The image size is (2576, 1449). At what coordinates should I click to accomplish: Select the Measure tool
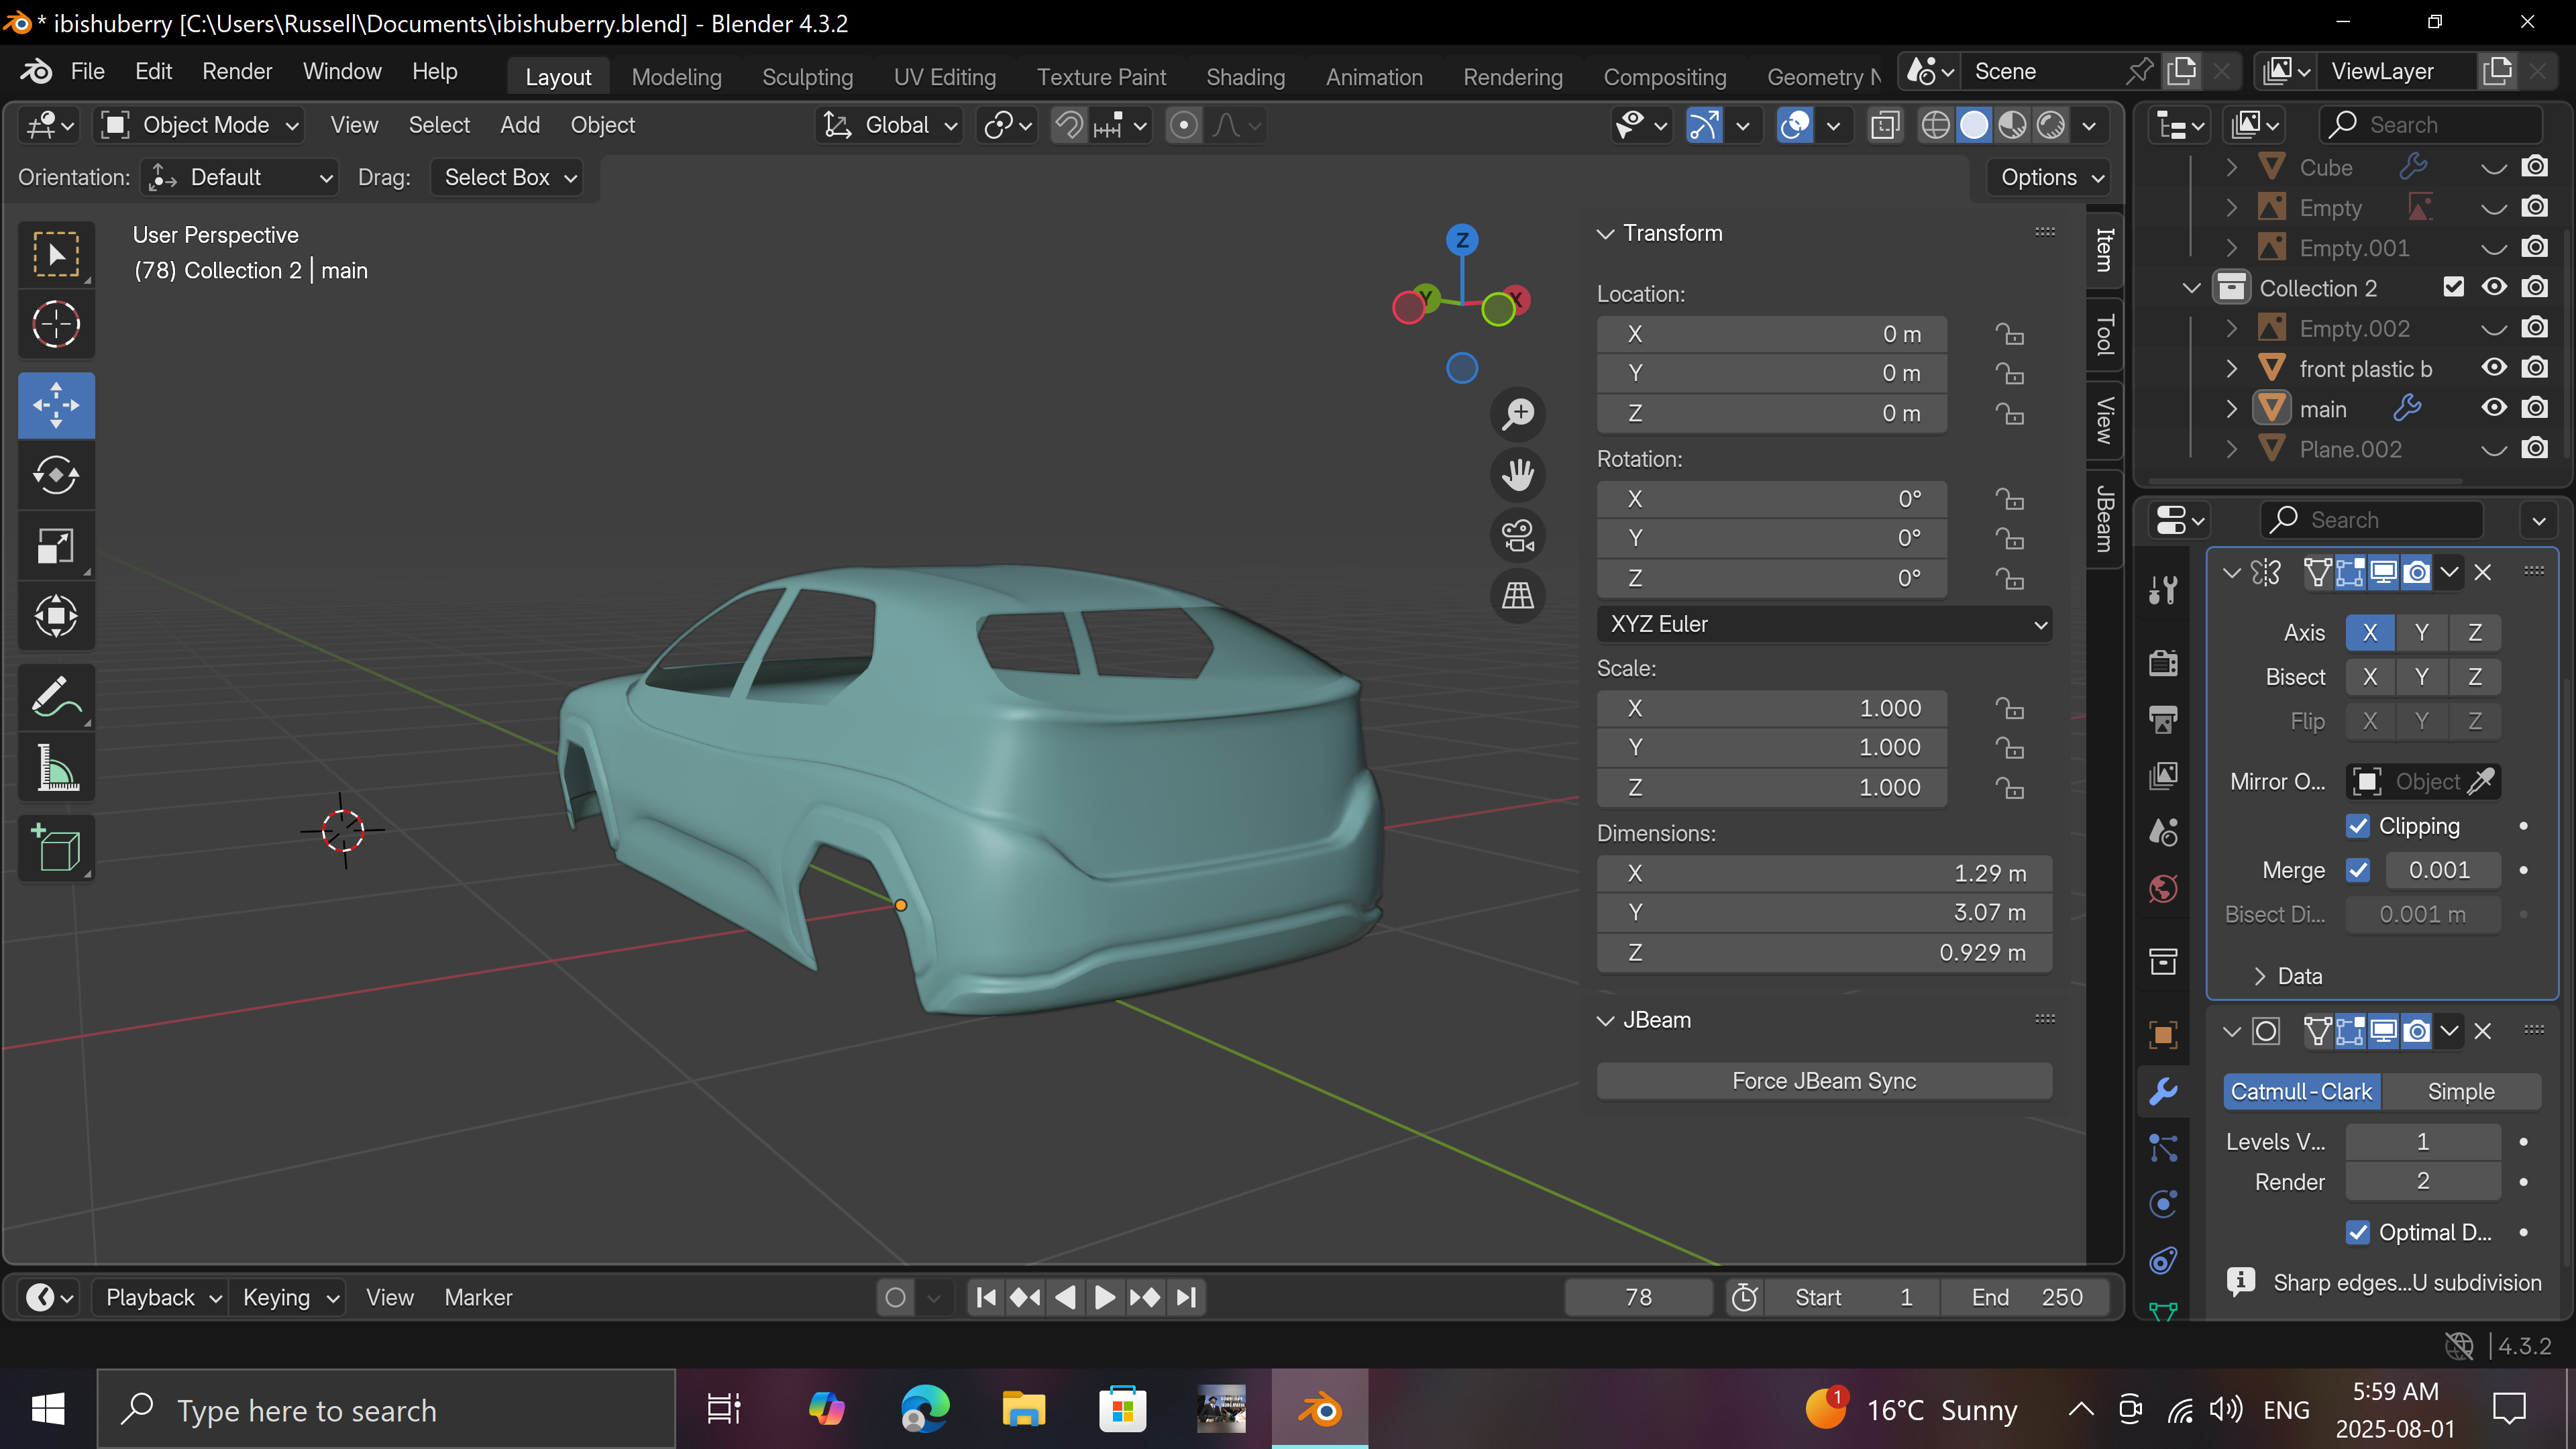(56, 768)
